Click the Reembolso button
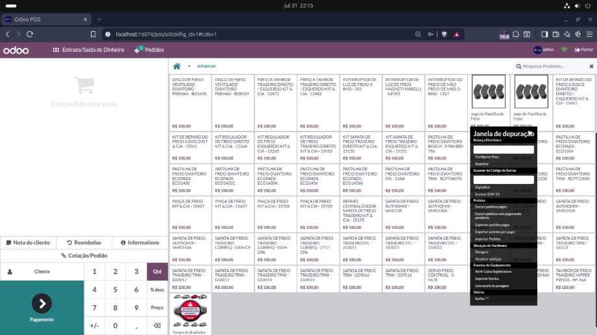 click(84, 242)
